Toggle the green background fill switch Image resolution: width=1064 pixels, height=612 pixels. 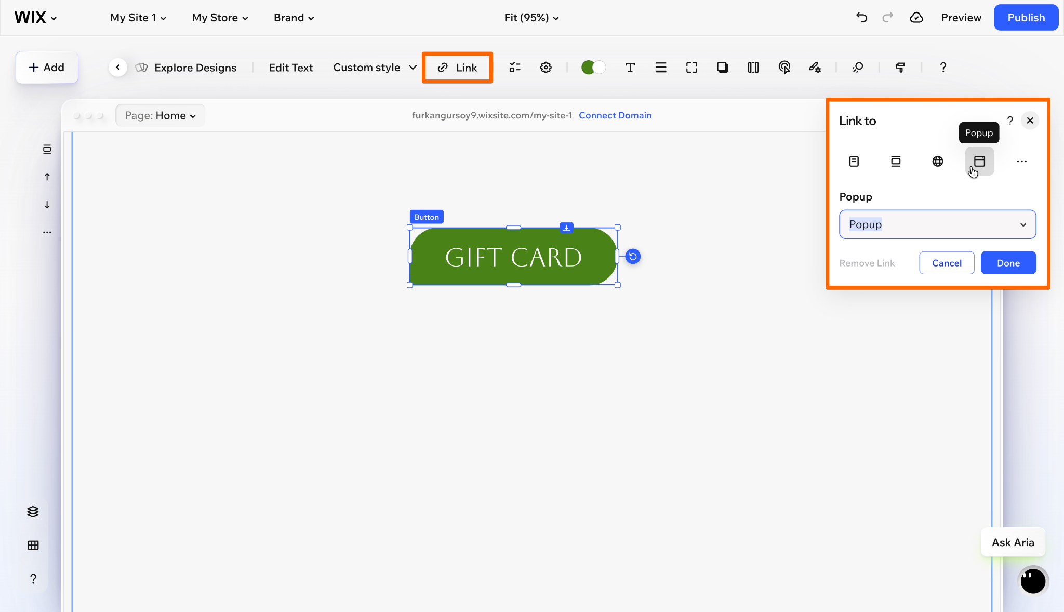click(593, 68)
